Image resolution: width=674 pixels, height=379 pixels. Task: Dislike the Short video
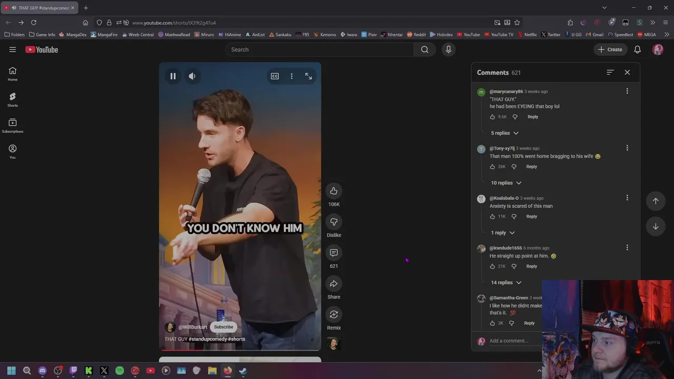pos(334,222)
